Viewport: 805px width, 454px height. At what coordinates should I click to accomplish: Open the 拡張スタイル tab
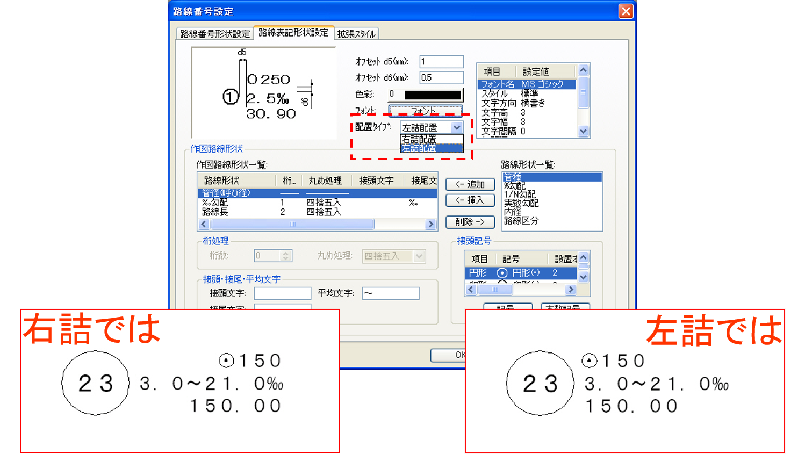(x=356, y=34)
